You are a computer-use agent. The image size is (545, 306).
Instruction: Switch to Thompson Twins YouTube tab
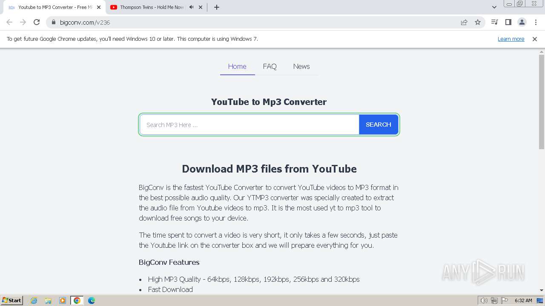(x=152, y=7)
